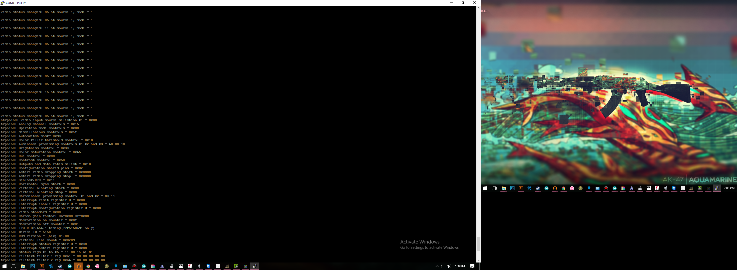Open TeamViewer on the wallpaper monitor's taskbar
The height and width of the screenshot is (270, 737).
pos(674,188)
